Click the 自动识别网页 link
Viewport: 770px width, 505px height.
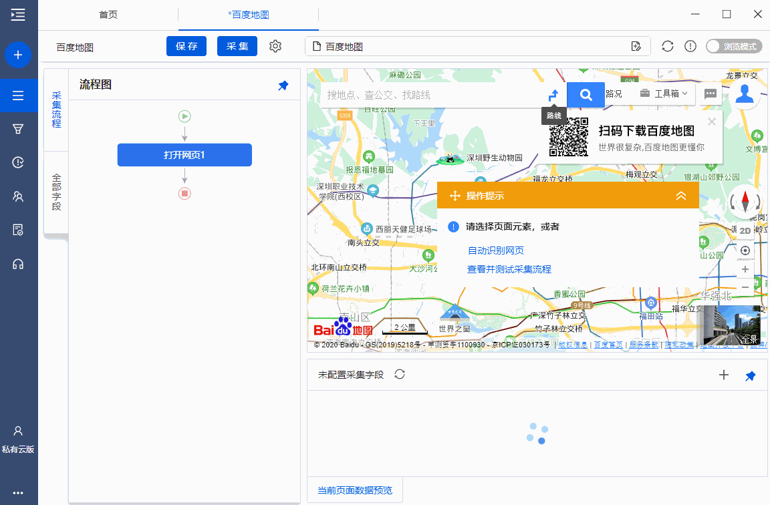coord(496,250)
